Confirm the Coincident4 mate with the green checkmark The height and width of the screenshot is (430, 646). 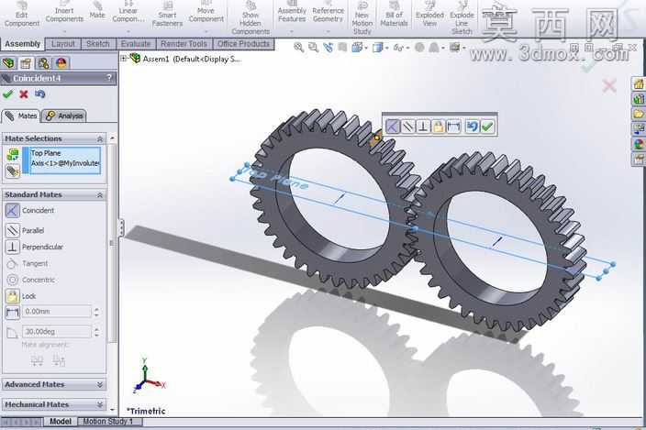[8, 94]
